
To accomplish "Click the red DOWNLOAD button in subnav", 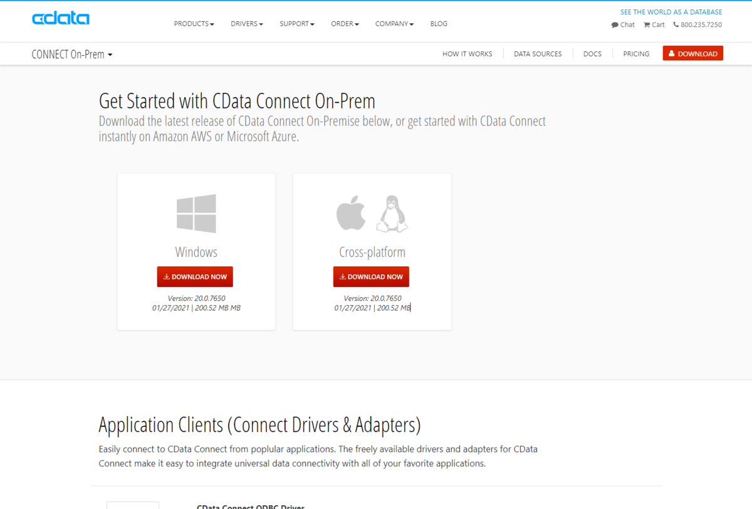I will 693,54.
